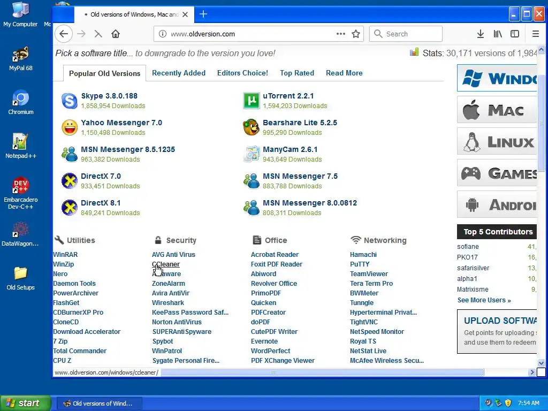Image resolution: width=548 pixels, height=411 pixels.
Task: Open the Hamachi link under Networking
Action: (363, 254)
